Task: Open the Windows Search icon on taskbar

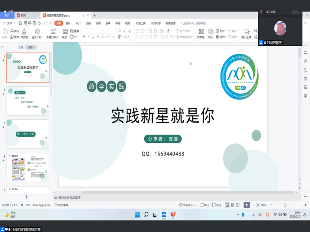Action: 146,215
